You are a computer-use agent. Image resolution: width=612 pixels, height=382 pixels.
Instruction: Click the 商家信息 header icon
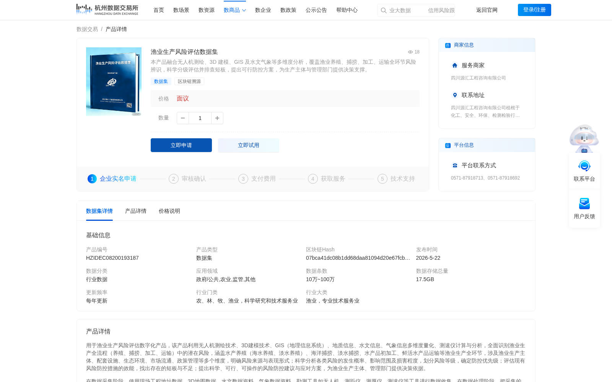click(448, 45)
